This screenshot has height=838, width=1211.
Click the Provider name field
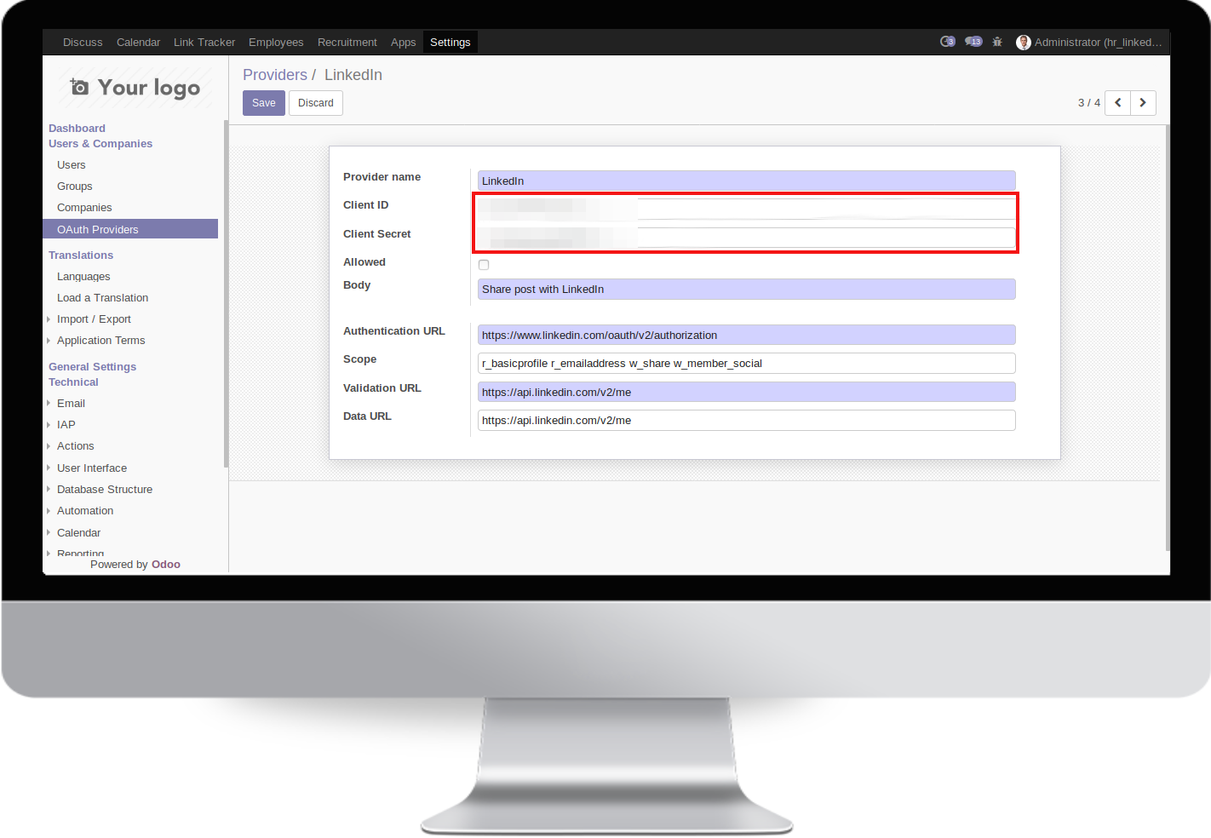coord(747,181)
